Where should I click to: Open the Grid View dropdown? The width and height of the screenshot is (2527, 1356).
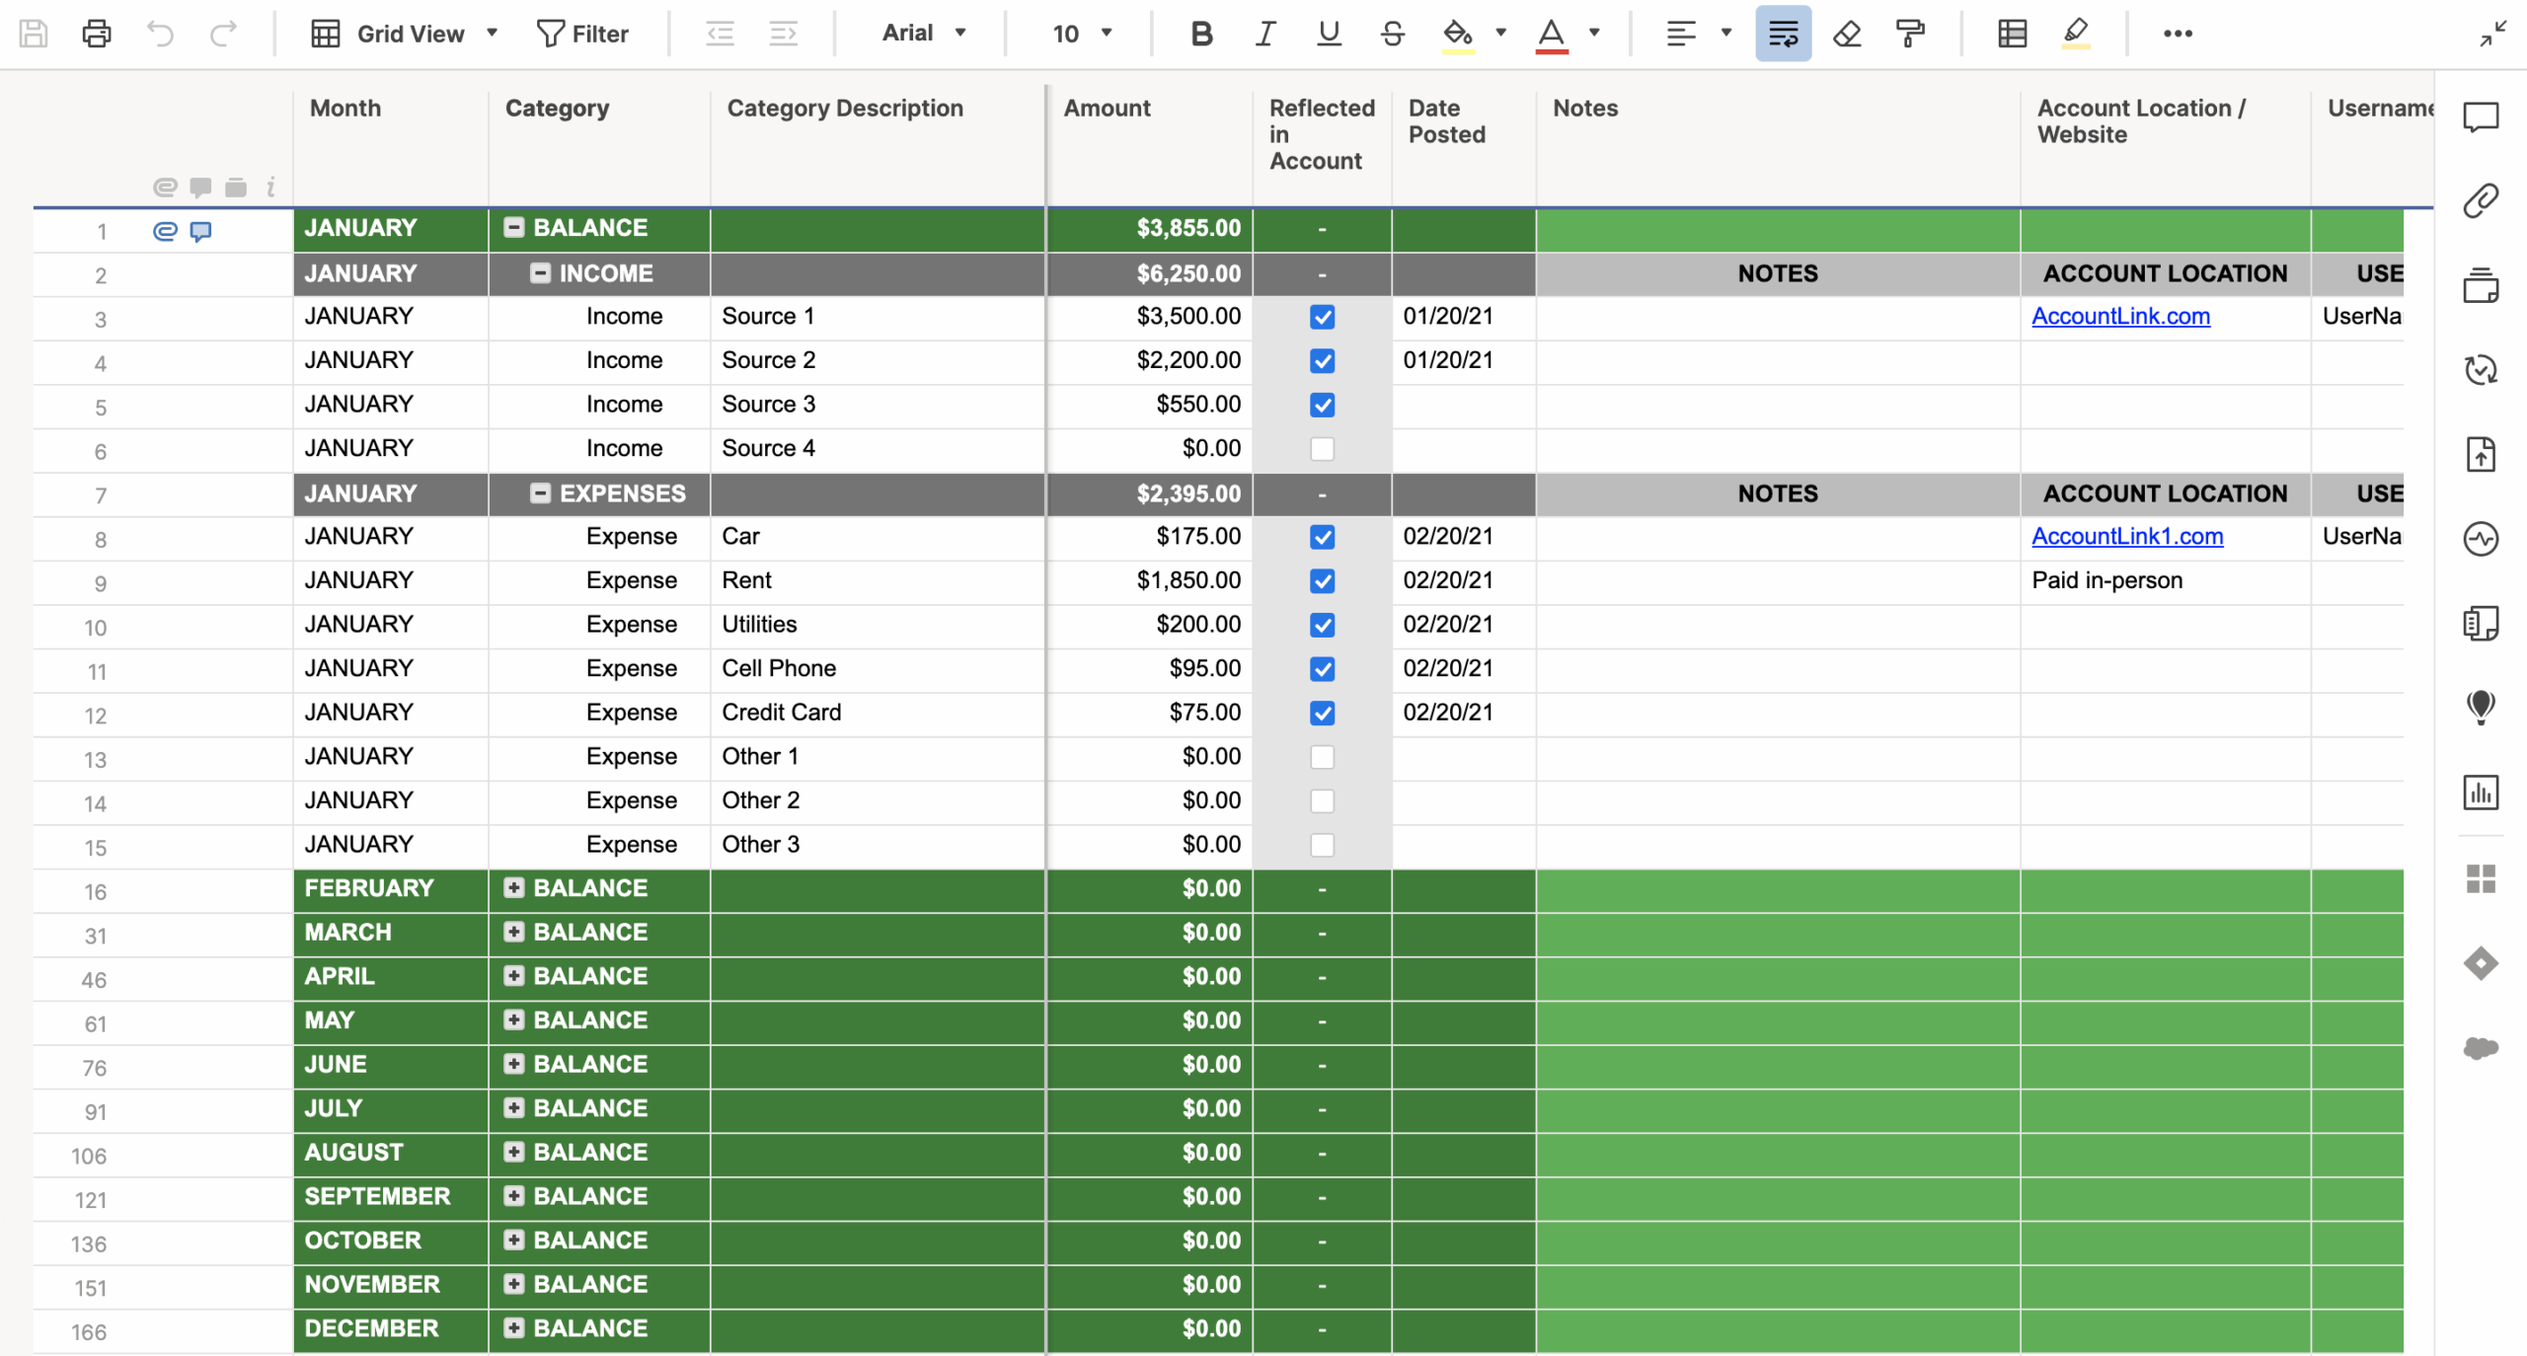(491, 33)
